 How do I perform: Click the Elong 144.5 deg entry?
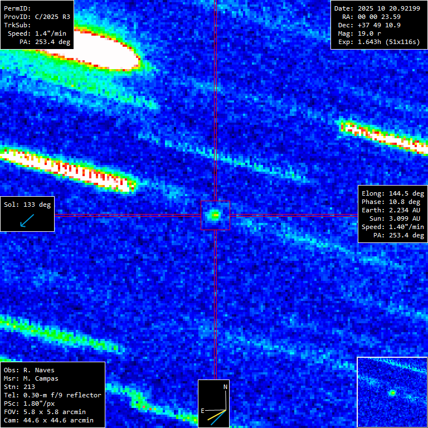click(393, 194)
